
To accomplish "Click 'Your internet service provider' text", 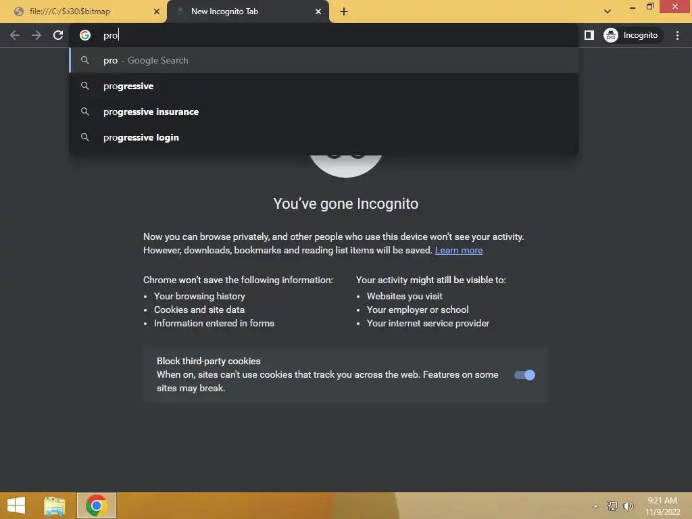I will (428, 324).
